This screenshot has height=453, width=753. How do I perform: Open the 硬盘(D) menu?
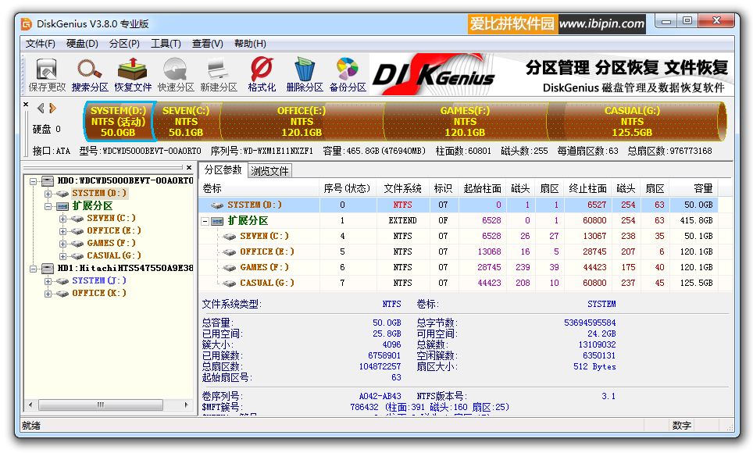[82, 44]
